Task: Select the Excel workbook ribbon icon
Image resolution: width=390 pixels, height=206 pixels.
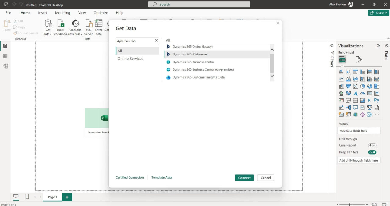Action: [x=60, y=27]
